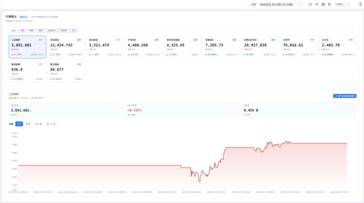Click the 行情雷达 page title
The width and height of the screenshot is (364, 203).
tap(11, 17)
